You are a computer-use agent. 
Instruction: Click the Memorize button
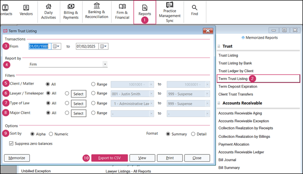pyautogui.click(x=17, y=158)
